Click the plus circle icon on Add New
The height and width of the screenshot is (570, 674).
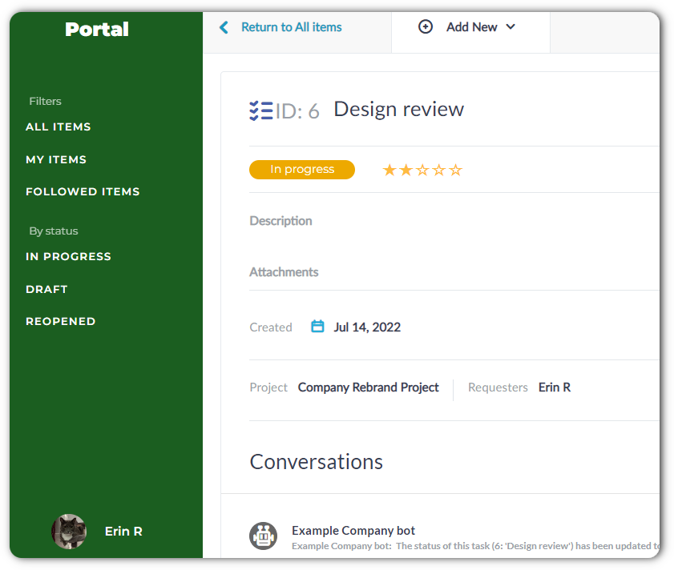pyautogui.click(x=426, y=27)
